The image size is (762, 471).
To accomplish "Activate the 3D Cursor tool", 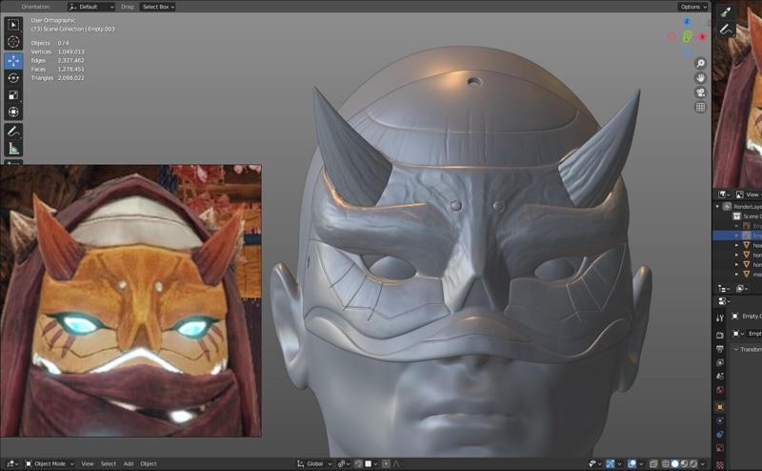I will pos(13,42).
